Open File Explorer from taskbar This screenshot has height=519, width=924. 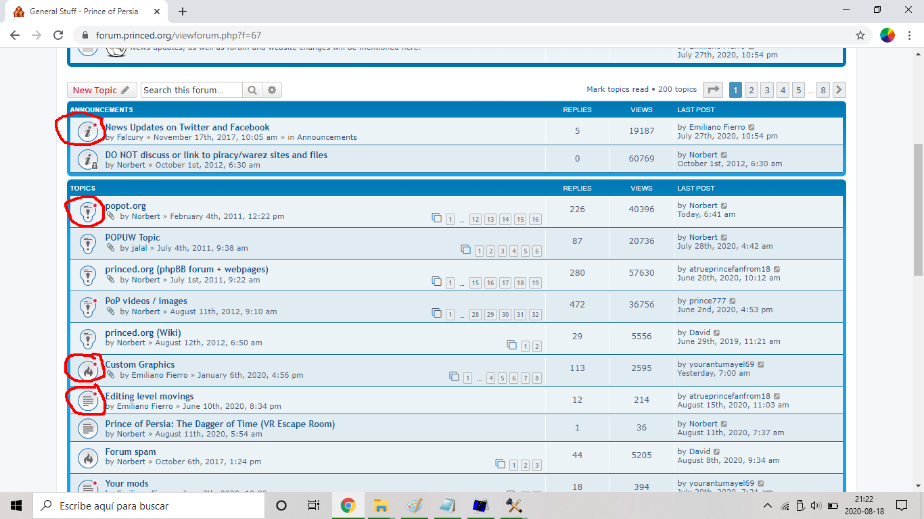tap(381, 505)
